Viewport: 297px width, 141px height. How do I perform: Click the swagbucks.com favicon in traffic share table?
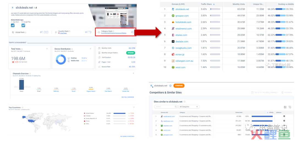173,48
